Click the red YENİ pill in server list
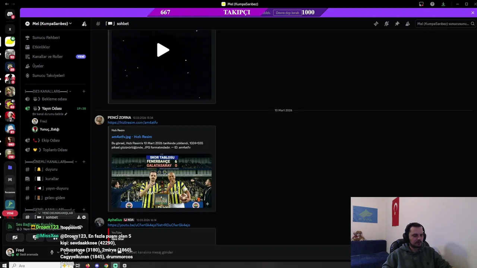This screenshot has width=477, height=268. pos(10,213)
